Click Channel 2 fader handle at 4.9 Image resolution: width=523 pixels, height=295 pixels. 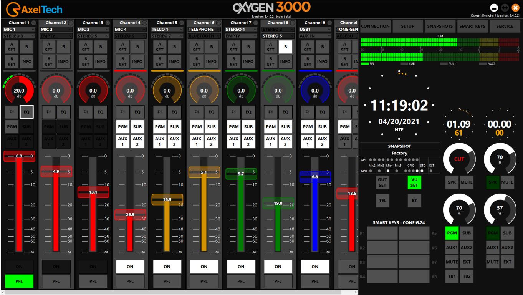click(56, 171)
